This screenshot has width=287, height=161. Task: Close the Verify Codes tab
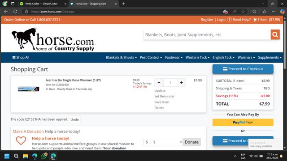click(x=65, y=4)
